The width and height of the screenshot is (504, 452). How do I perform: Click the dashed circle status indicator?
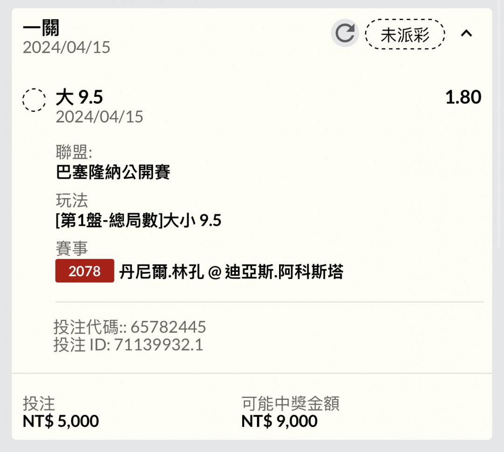pyautogui.click(x=34, y=100)
